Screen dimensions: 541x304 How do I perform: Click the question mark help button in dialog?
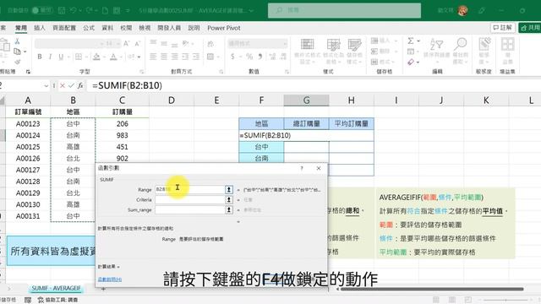(302, 168)
